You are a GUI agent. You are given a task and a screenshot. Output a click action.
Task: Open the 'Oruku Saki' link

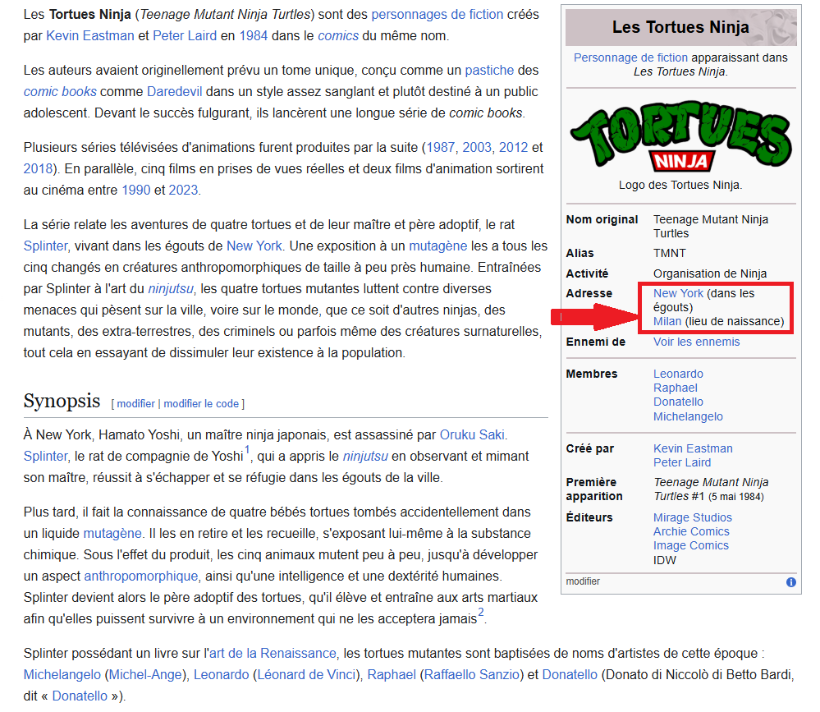point(472,434)
